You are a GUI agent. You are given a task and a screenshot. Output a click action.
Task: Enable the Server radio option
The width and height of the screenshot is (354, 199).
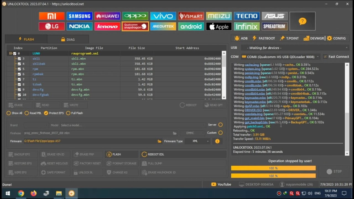220,125
